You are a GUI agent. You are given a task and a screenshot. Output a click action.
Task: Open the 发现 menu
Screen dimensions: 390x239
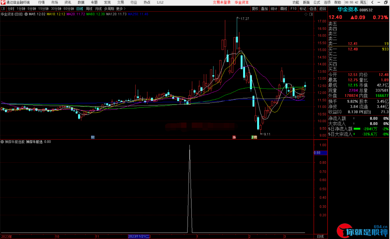coord(108,2)
